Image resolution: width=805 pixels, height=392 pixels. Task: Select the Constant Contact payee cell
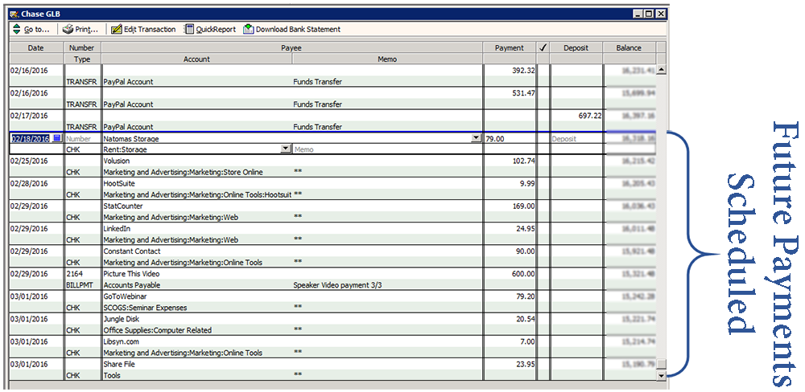(x=292, y=251)
